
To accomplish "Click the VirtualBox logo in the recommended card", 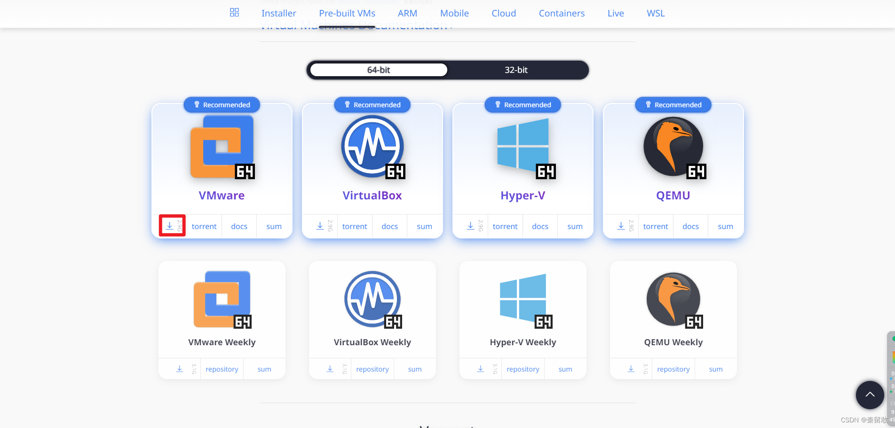I will [x=372, y=147].
